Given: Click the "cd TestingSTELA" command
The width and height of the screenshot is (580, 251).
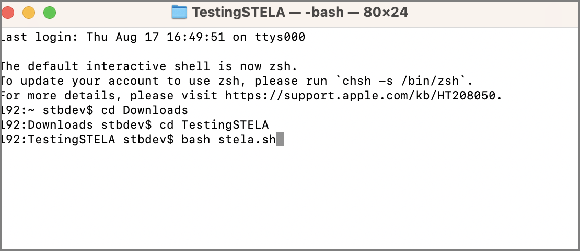Looking at the screenshot, I should click(x=214, y=125).
